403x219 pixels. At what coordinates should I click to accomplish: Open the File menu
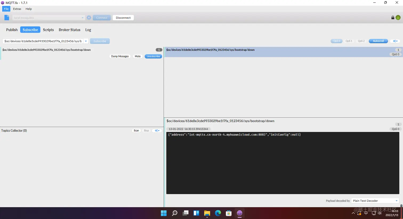point(6,9)
